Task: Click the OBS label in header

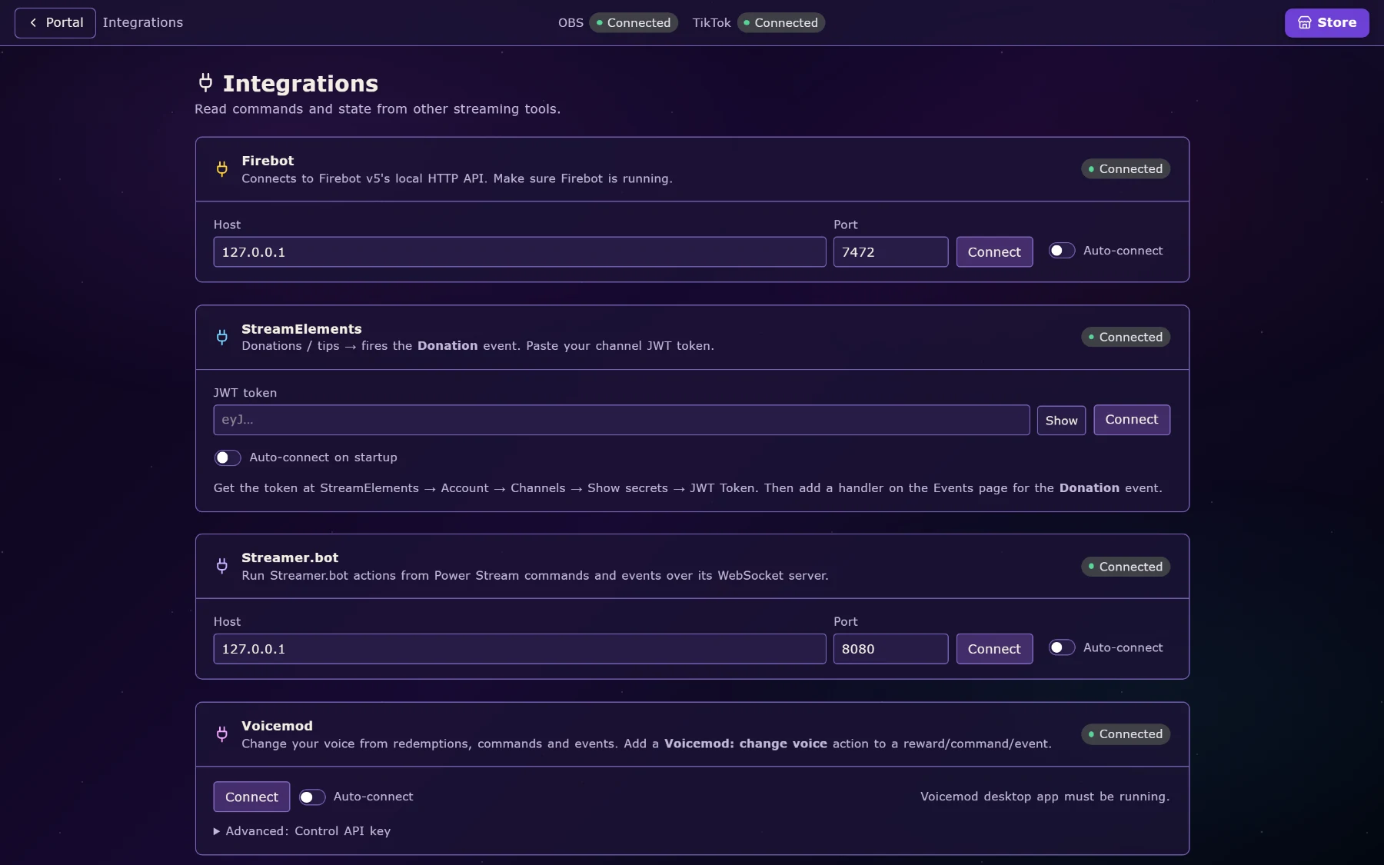Action: pos(571,23)
